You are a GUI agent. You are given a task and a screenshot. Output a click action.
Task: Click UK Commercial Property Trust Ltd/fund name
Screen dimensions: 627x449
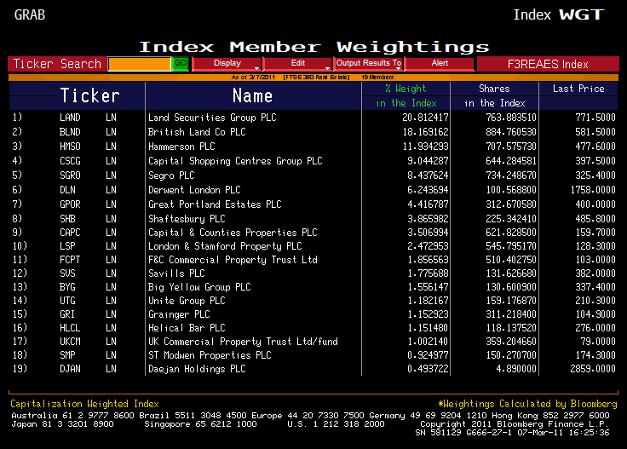[x=243, y=342]
